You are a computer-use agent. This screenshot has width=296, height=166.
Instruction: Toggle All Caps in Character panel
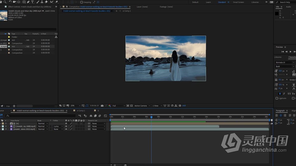pyautogui.click(x=289, y=94)
